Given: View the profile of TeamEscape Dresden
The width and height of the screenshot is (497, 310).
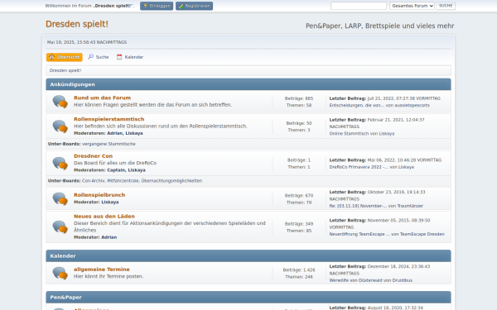Looking at the screenshot, I should click(422, 234).
